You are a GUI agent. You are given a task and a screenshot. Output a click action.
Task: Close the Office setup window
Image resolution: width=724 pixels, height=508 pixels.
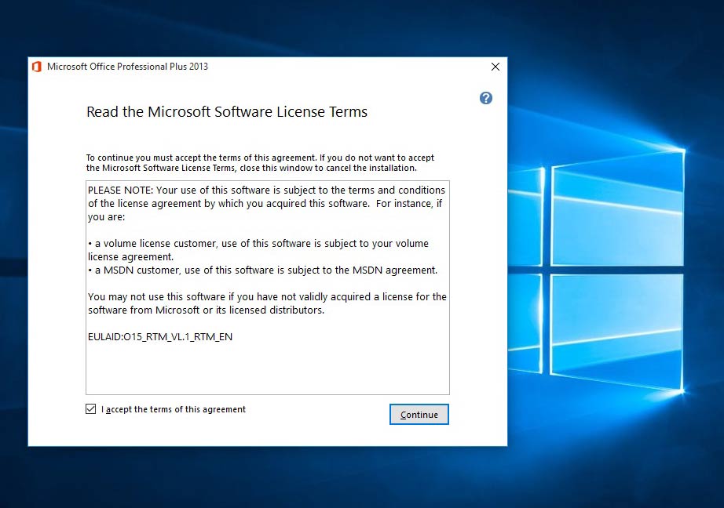pos(495,67)
